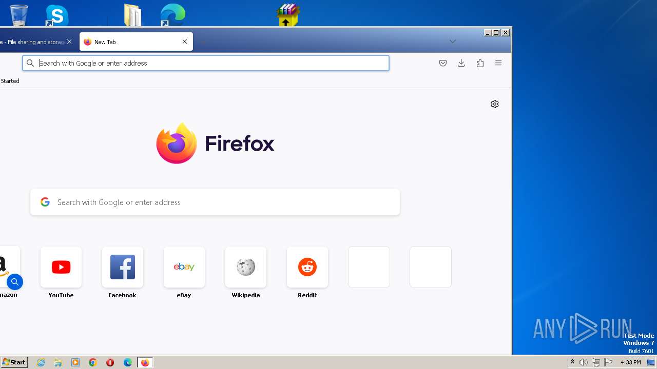The image size is (657, 369).
Task: Open the Windows Start button
Action: point(14,362)
